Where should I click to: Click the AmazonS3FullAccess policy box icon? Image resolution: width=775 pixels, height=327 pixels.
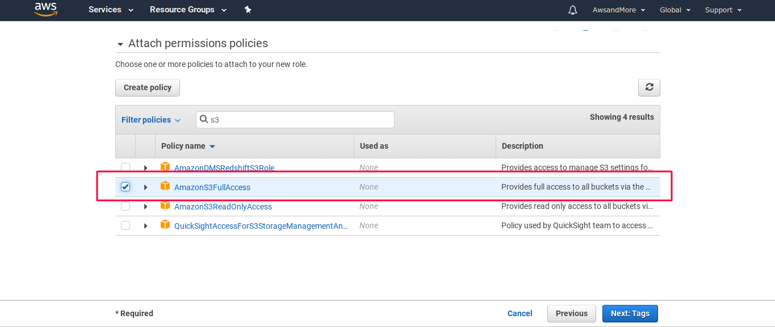click(165, 186)
